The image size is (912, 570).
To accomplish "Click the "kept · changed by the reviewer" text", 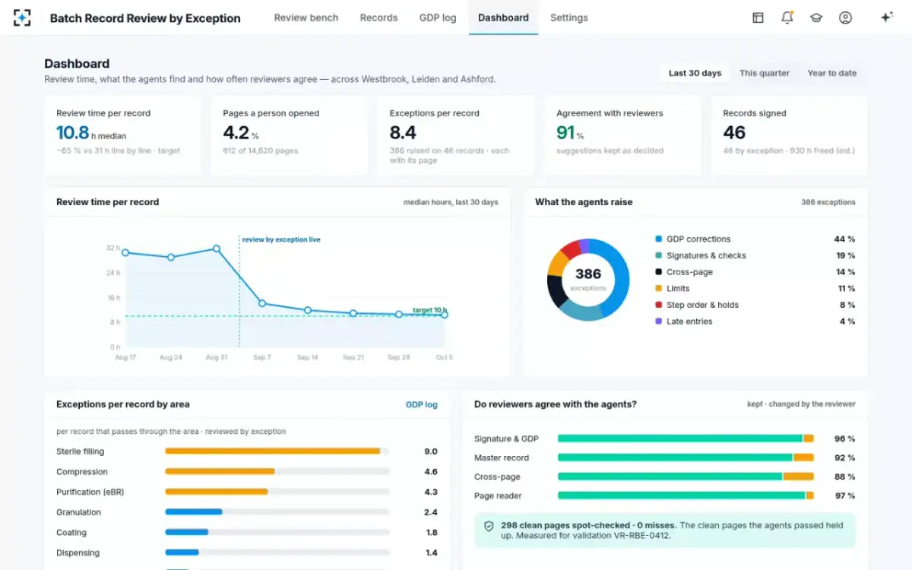I will [x=801, y=404].
